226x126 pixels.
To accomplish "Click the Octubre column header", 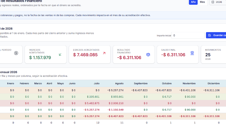I will coord(167,83).
